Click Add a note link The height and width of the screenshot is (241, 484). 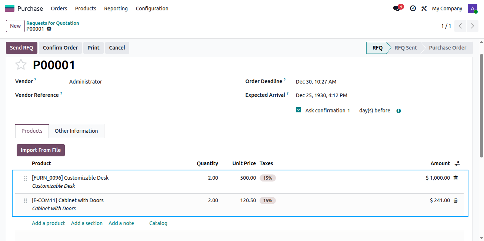pos(121,223)
